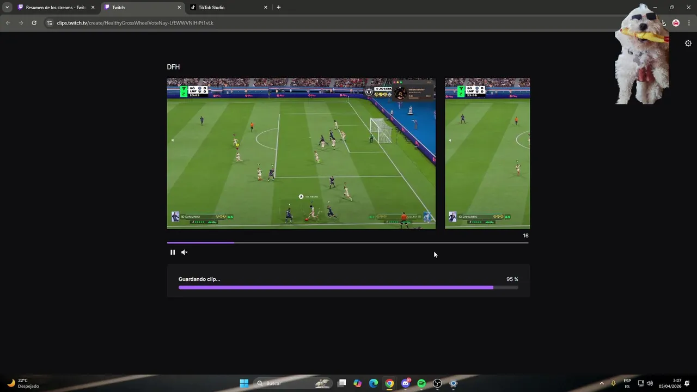Minimize the Chrome window
The height and width of the screenshot is (392, 697).
[x=655, y=8]
